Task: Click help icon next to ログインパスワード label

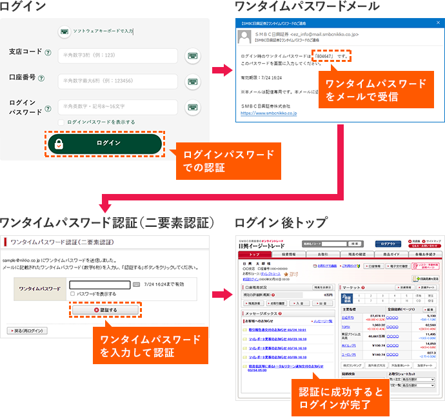Action: click(48, 107)
